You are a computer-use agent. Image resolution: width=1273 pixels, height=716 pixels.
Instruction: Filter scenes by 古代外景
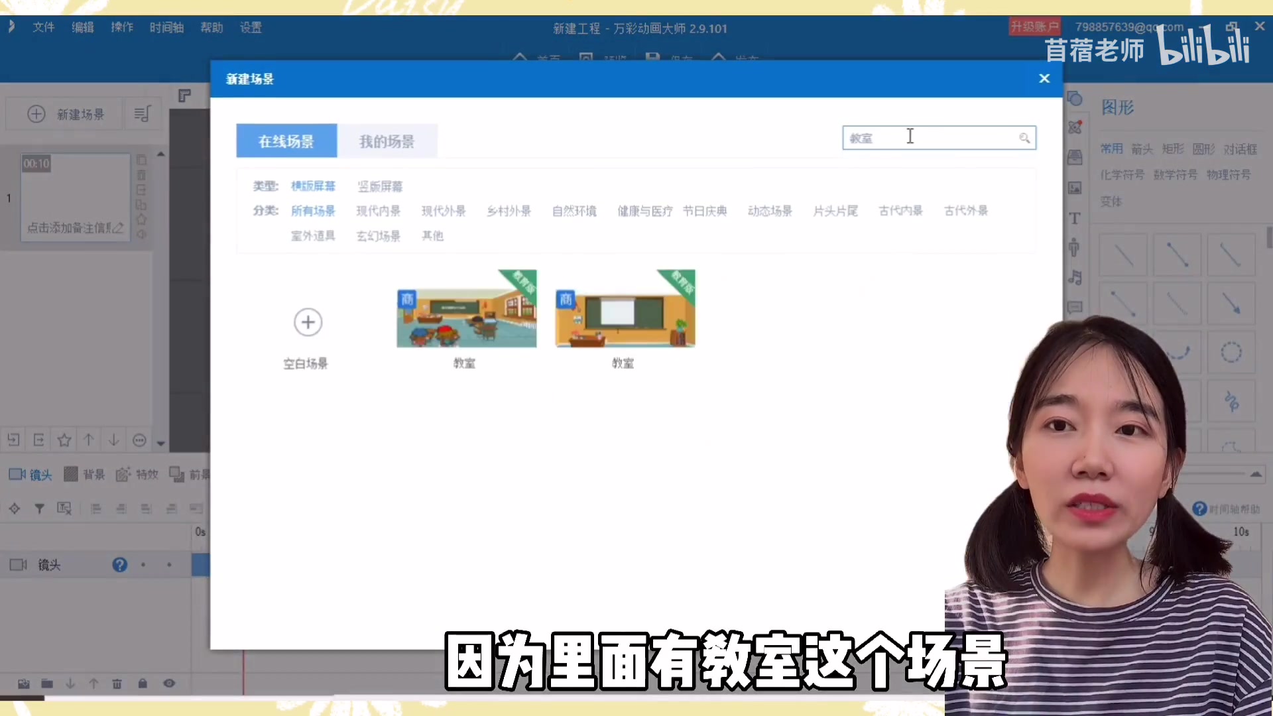(x=966, y=211)
